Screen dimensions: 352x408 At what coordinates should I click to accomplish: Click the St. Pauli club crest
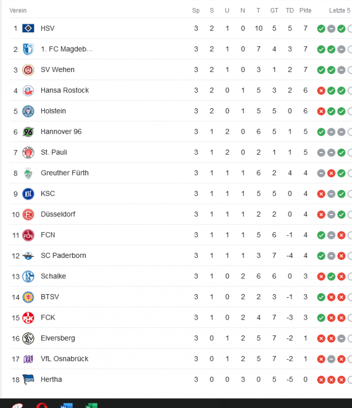pos(28,152)
